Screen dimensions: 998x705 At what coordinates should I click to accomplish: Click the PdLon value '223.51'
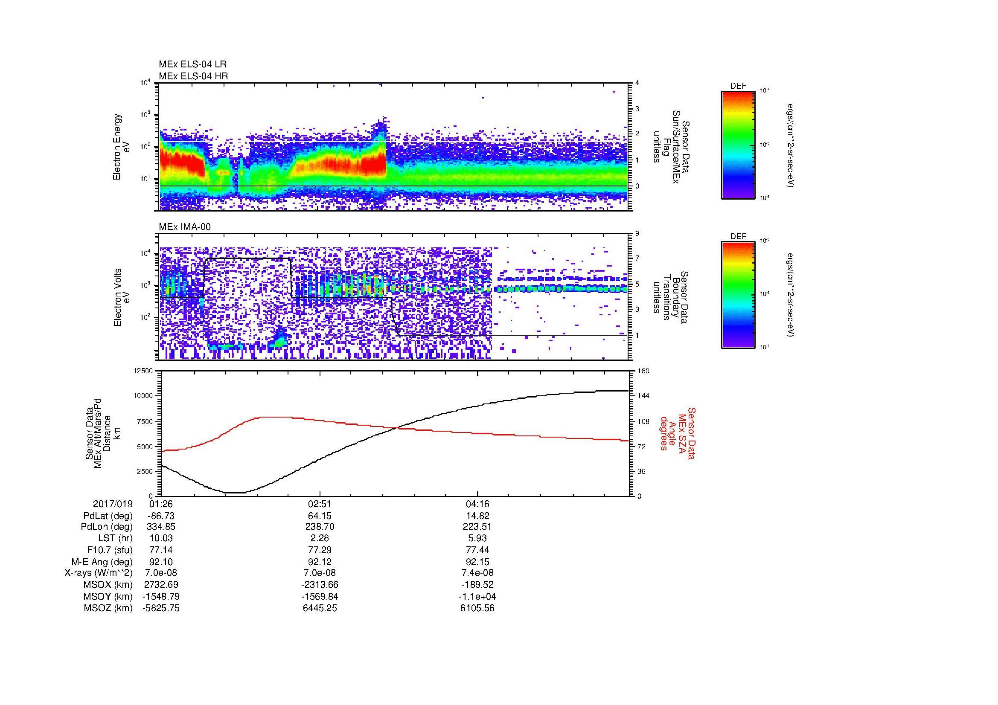tap(477, 527)
